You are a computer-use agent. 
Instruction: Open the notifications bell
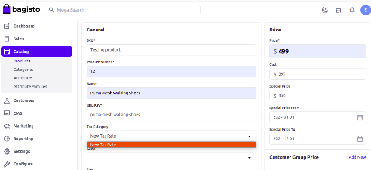[x=352, y=10]
